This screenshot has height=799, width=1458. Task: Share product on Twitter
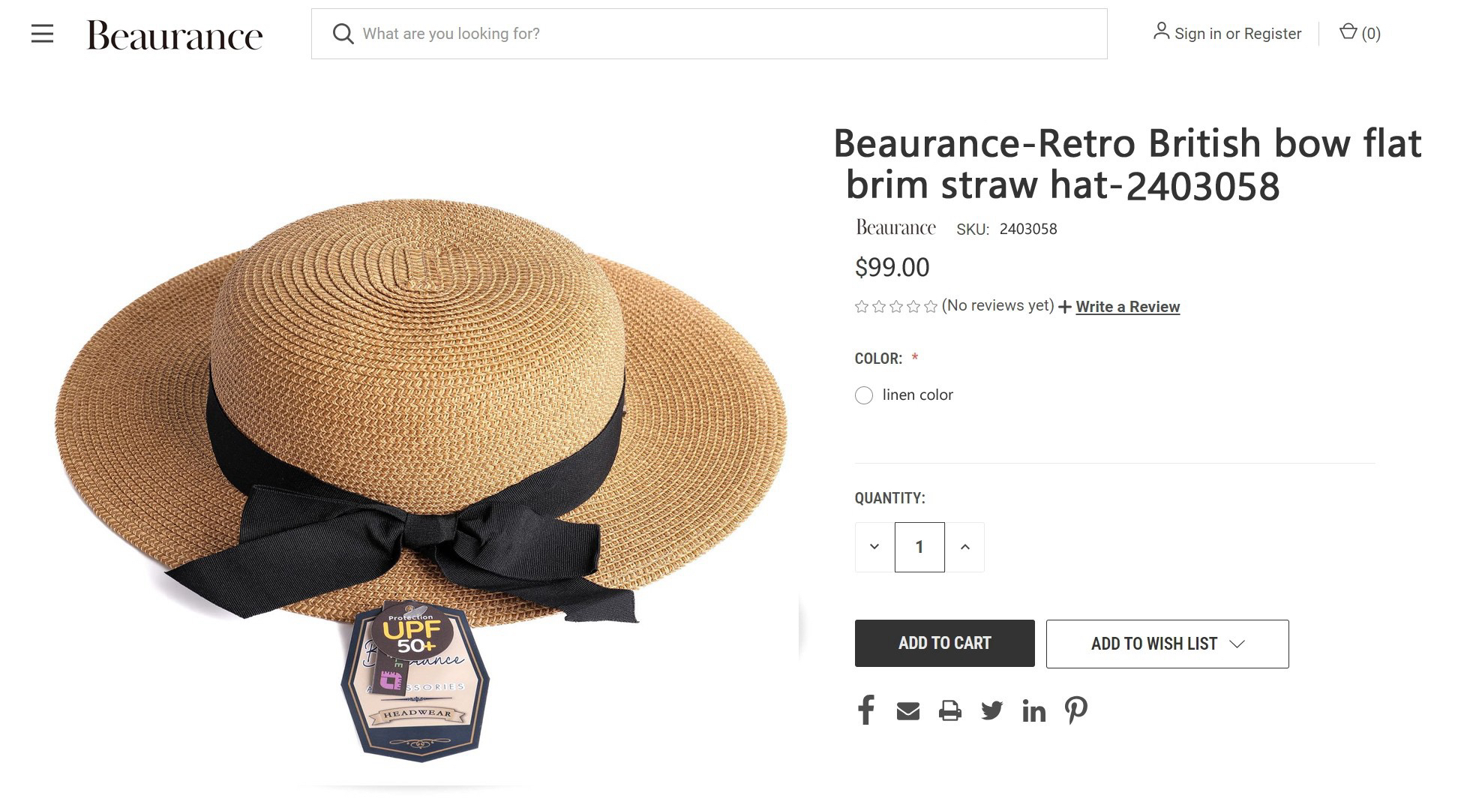tap(991, 710)
